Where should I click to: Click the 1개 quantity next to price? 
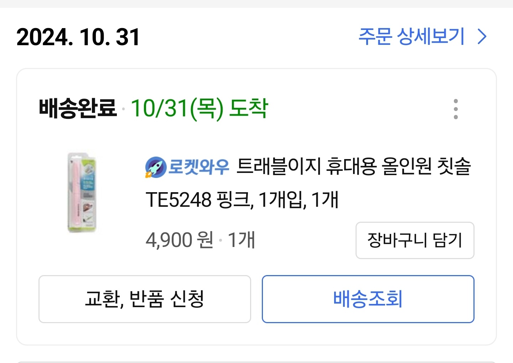241,240
